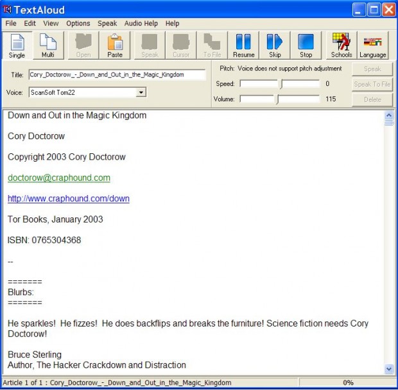
Task: Click the scrollbar down arrow
Action: pyautogui.click(x=389, y=369)
